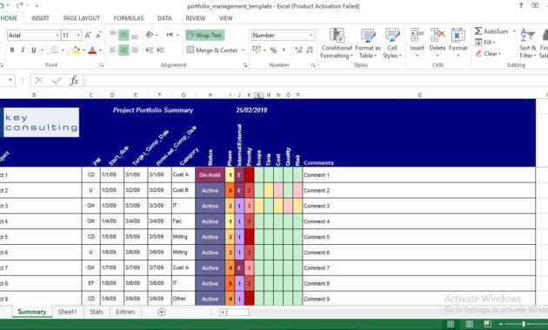Open the Sort & Filter dropdown
Screen dimensions: 548x330
click(528, 43)
